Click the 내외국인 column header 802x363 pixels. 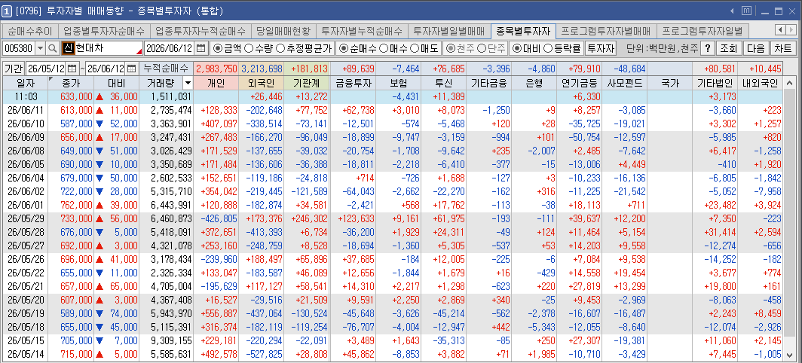click(x=761, y=83)
